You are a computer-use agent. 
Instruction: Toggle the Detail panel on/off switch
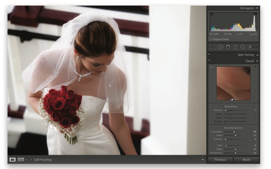click(209, 61)
